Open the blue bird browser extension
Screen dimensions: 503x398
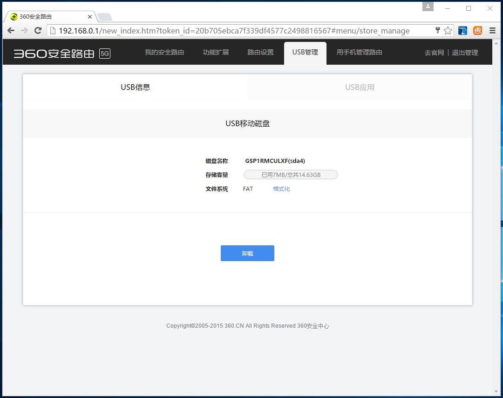point(462,30)
